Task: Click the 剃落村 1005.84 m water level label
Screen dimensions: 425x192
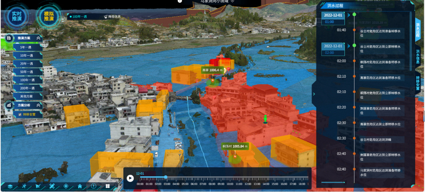Action: [x=235, y=146]
